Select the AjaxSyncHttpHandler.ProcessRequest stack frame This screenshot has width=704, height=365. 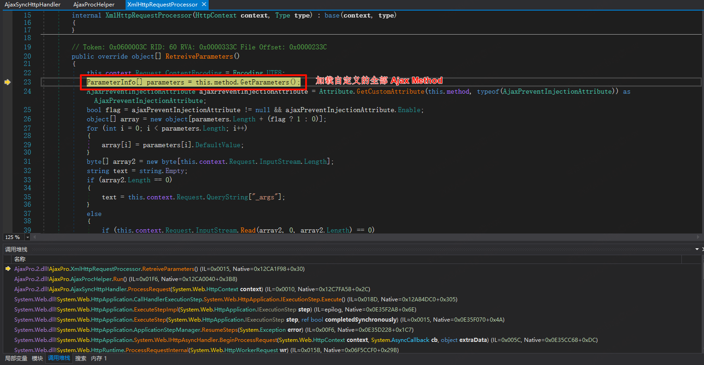[x=138, y=289]
